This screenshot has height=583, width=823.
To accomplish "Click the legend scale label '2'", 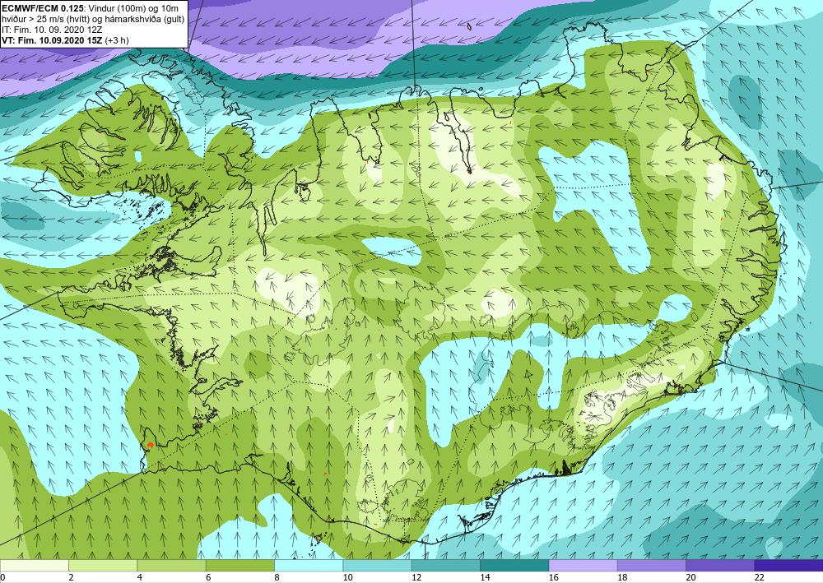I will pyautogui.click(x=71, y=577).
